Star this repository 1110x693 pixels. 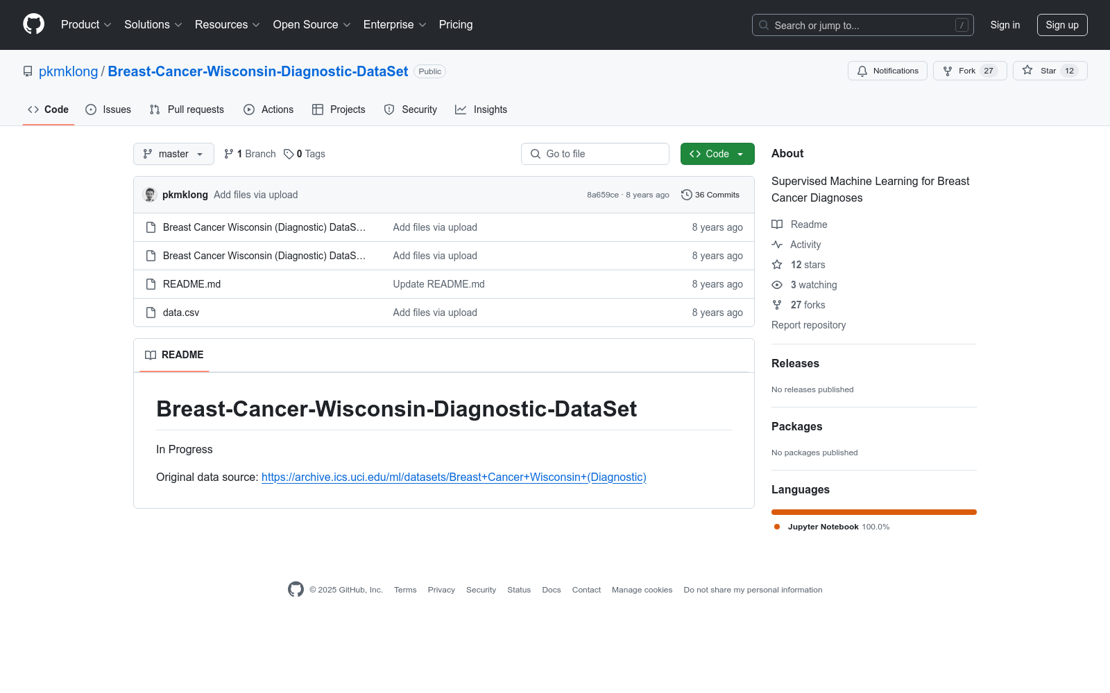[1050, 71]
